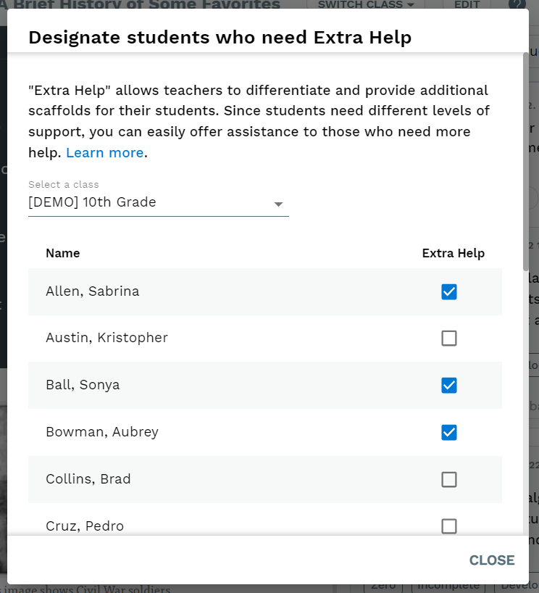Screen dimensions: 539x593
Task: Enable Extra Help for Austin, Kristopher
Action: point(448,338)
